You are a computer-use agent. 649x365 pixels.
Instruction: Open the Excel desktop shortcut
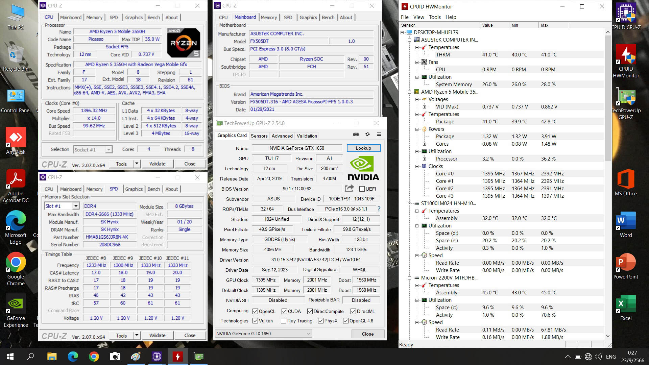(x=626, y=308)
